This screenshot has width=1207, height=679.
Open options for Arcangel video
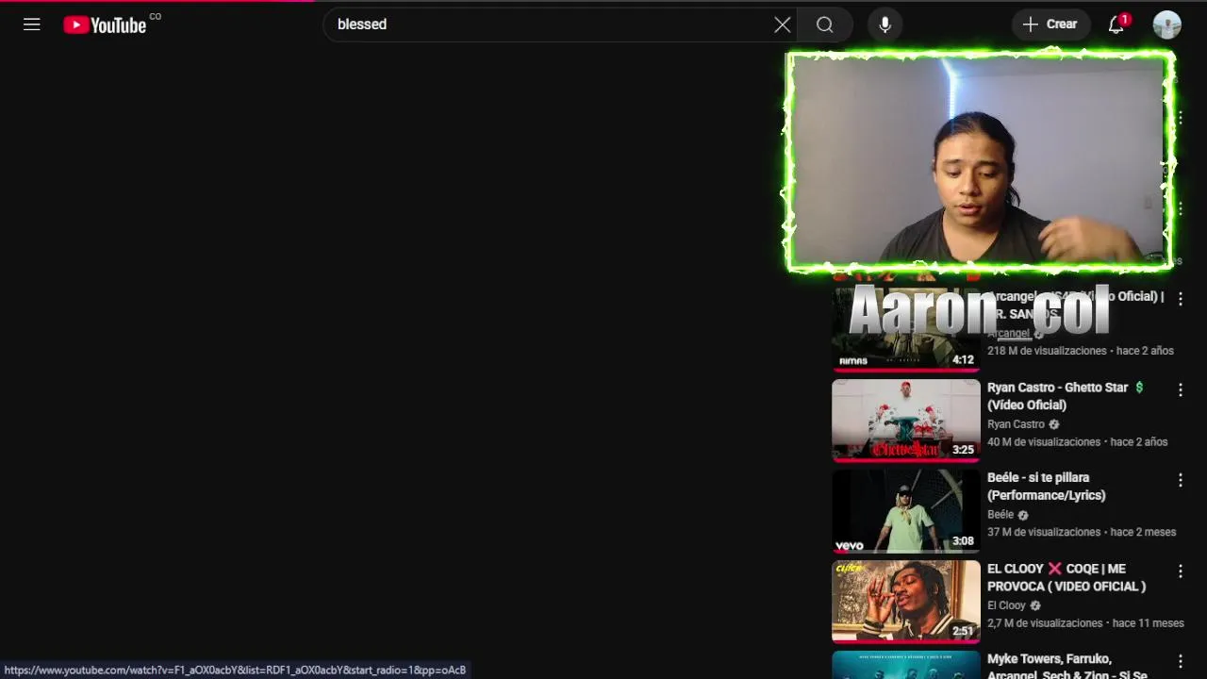point(1180,299)
